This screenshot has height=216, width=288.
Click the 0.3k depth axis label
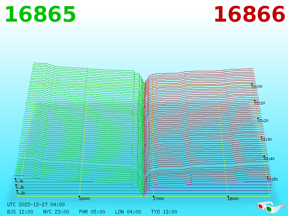(x=19, y=181)
